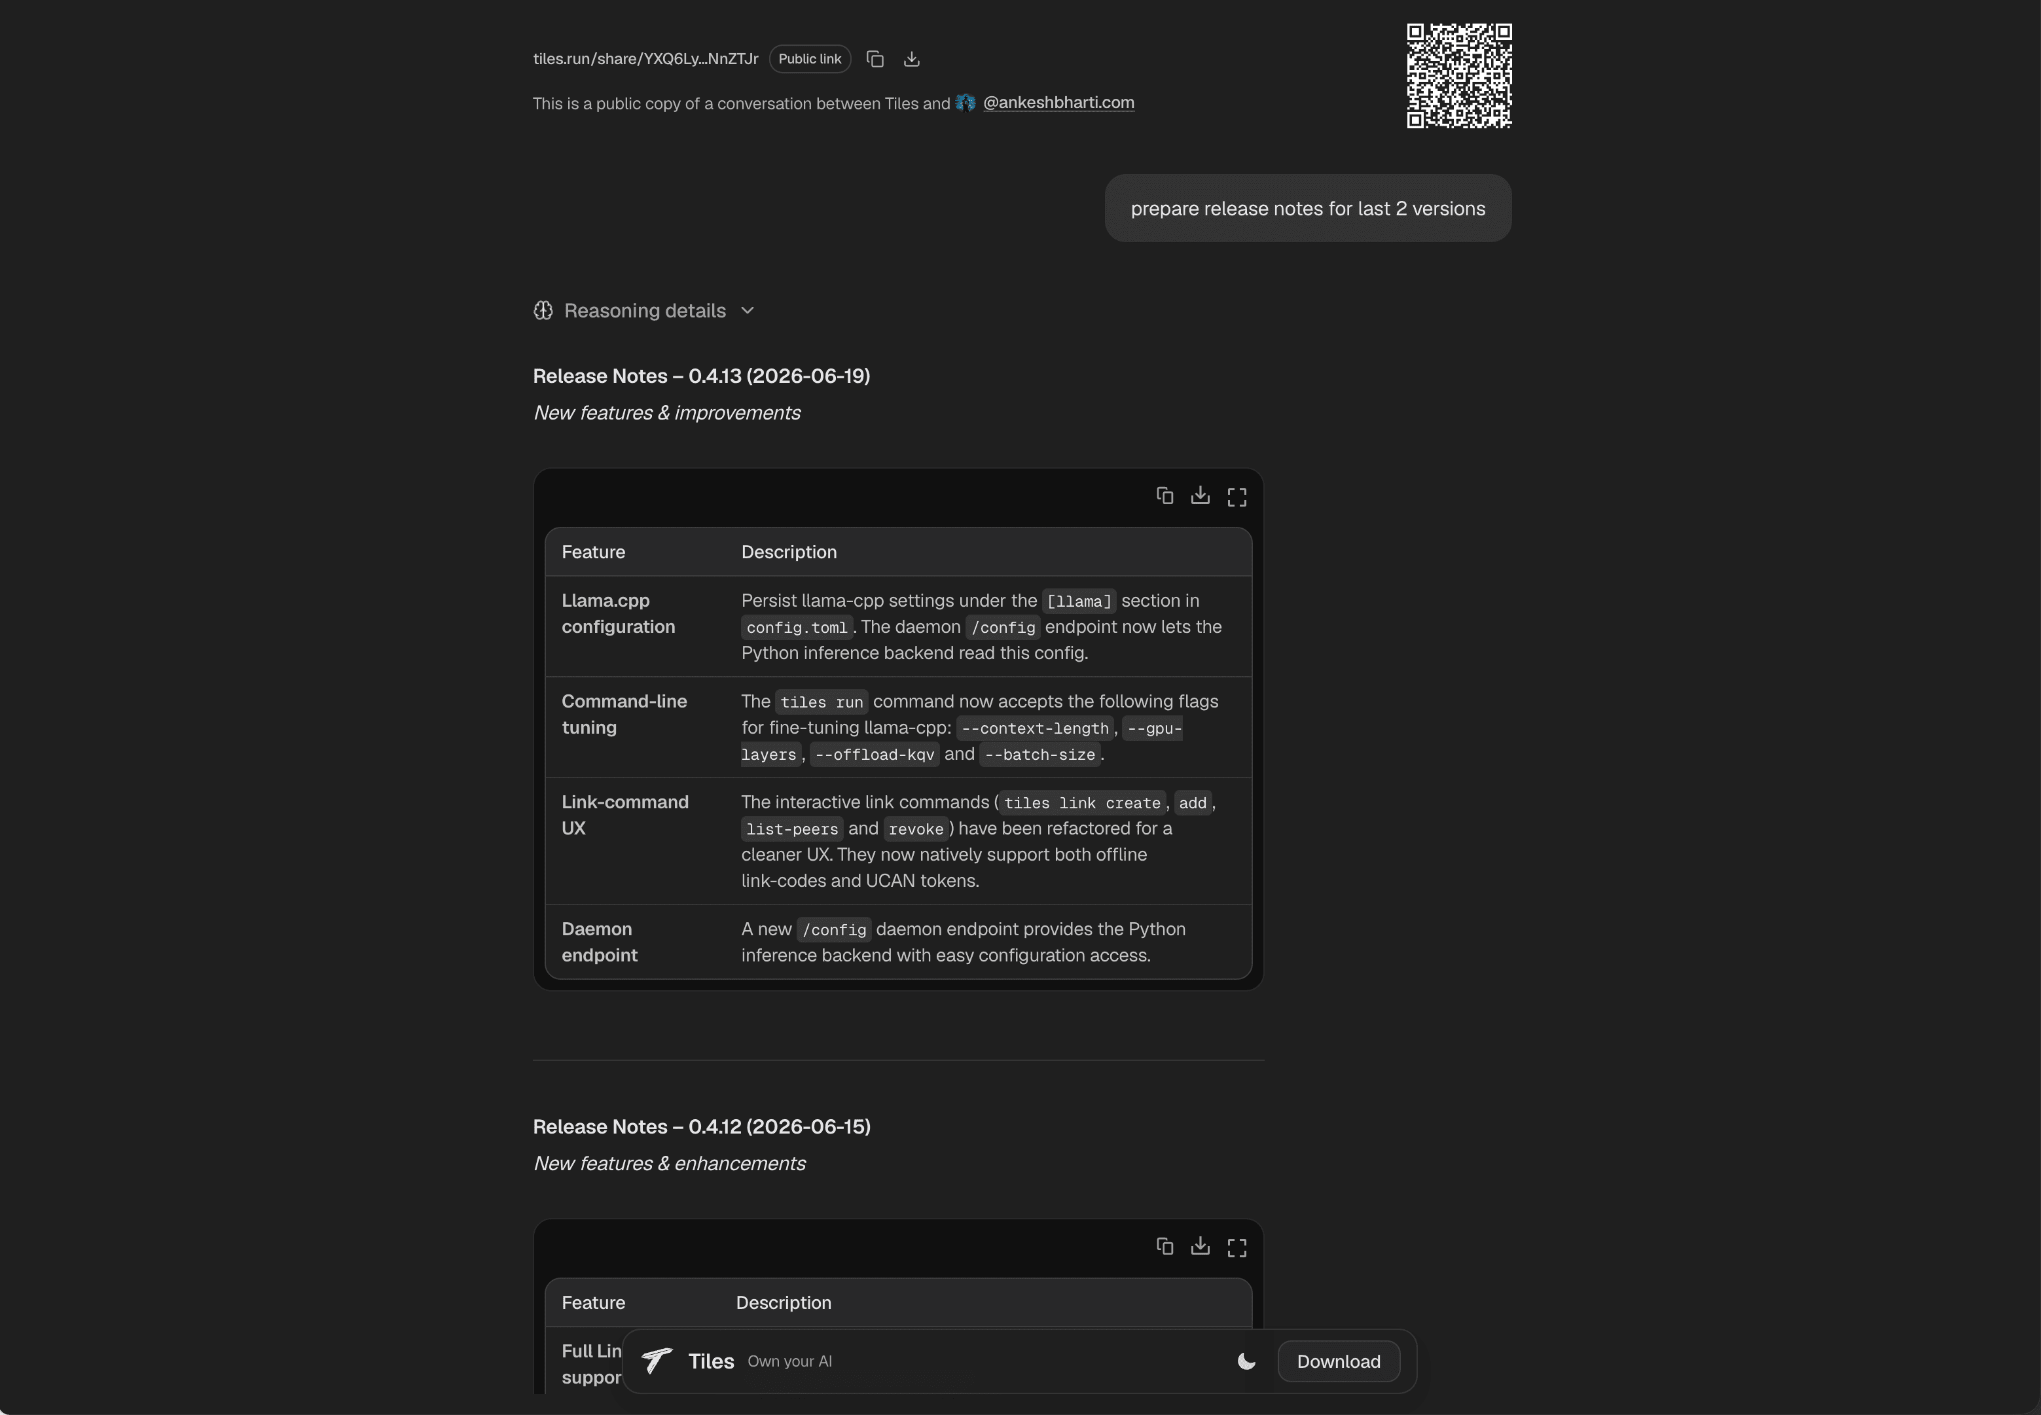Image resolution: width=2041 pixels, height=1415 pixels.
Task: Click the Public link badge
Action: [810, 60]
